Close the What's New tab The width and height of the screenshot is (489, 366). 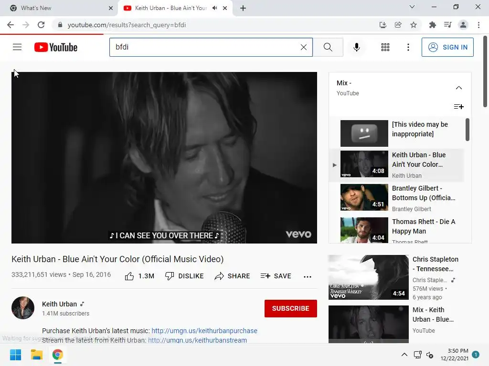point(111,8)
